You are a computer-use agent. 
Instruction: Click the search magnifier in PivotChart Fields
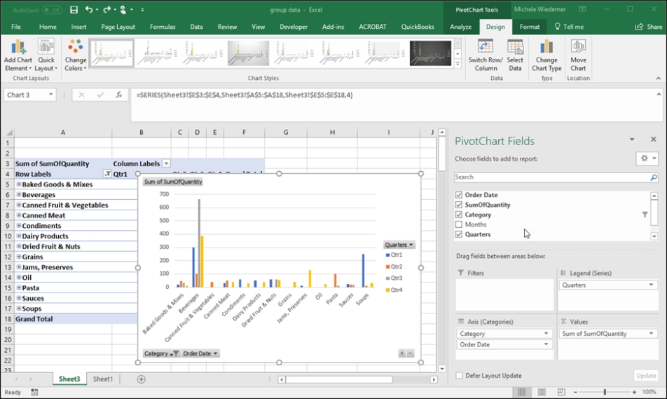tap(654, 177)
